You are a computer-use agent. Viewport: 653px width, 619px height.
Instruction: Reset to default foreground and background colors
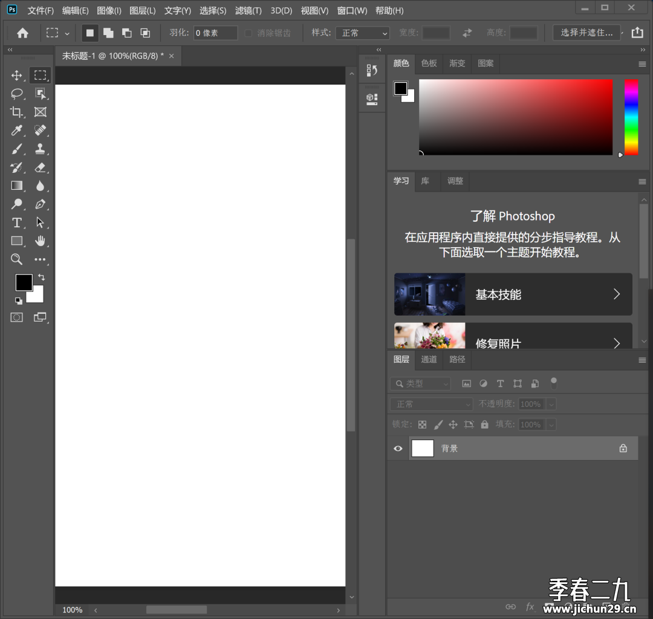18,300
